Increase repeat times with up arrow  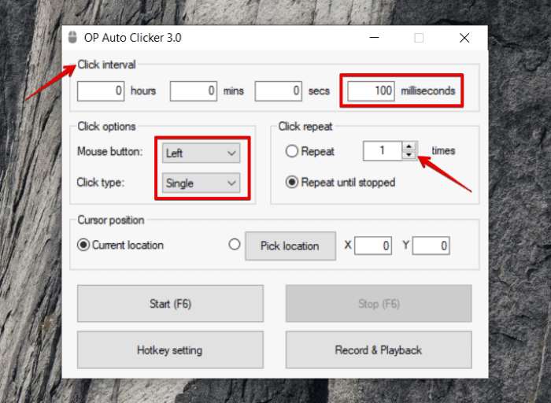pyautogui.click(x=409, y=146)
